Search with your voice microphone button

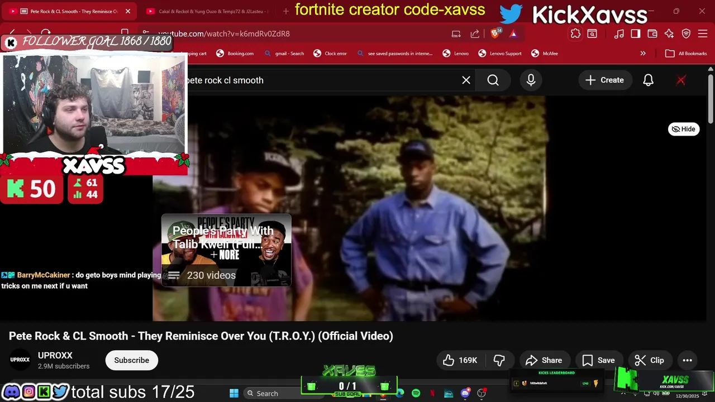[x=531, y=80]
